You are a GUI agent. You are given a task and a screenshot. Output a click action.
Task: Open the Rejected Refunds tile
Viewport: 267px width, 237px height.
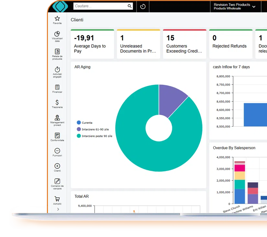pyautogui.click(x=231, y=44)
